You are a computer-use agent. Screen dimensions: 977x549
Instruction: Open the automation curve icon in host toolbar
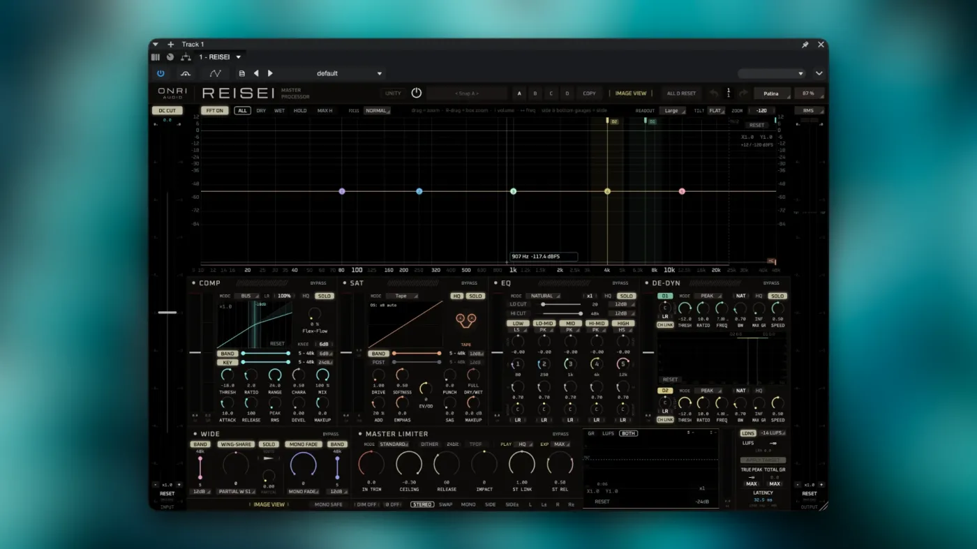click(216, 73)
